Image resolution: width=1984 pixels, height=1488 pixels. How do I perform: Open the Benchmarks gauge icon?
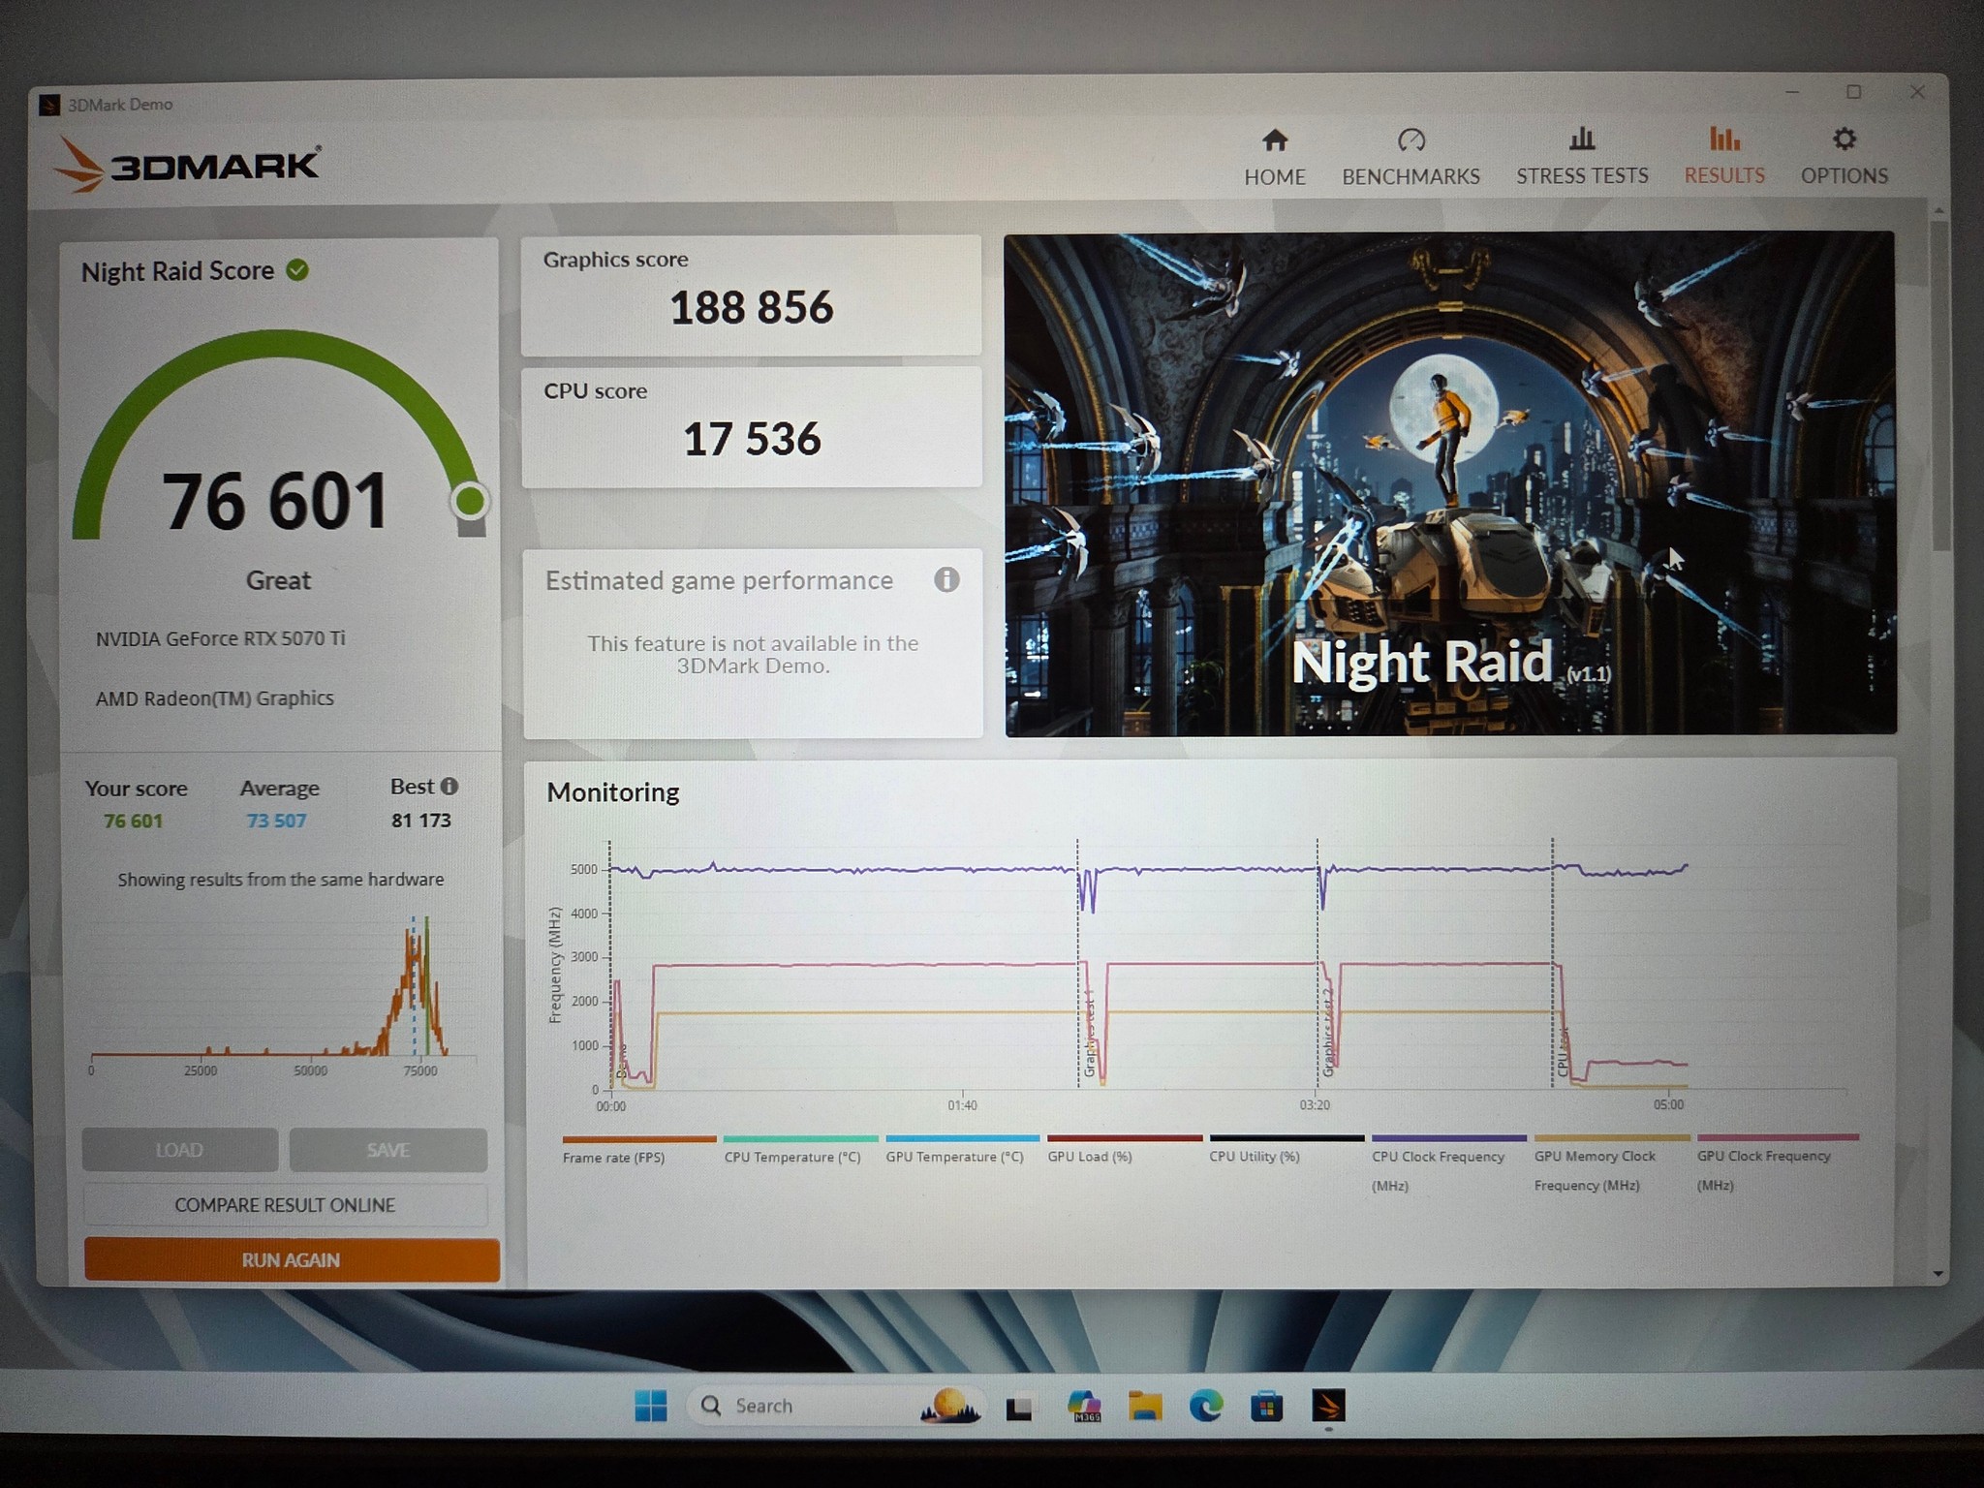1411,140
